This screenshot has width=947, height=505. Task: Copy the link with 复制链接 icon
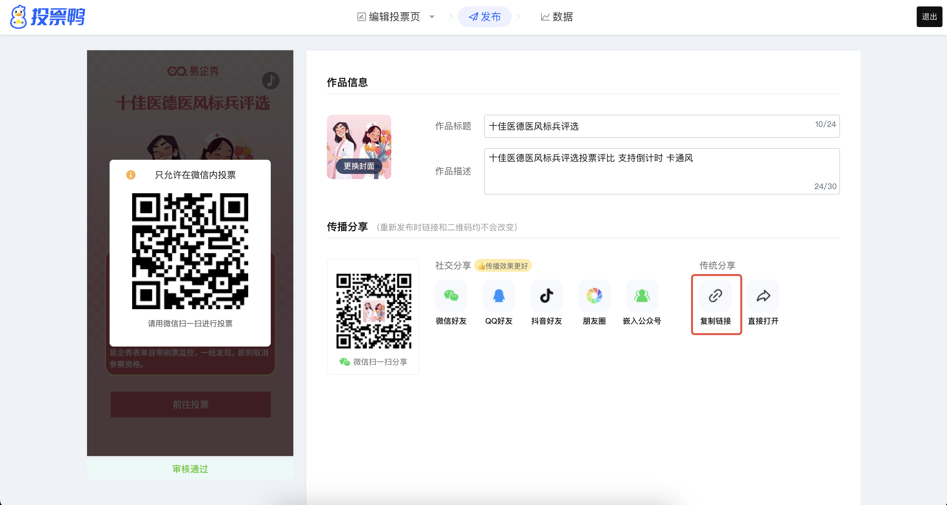(715, 296)
